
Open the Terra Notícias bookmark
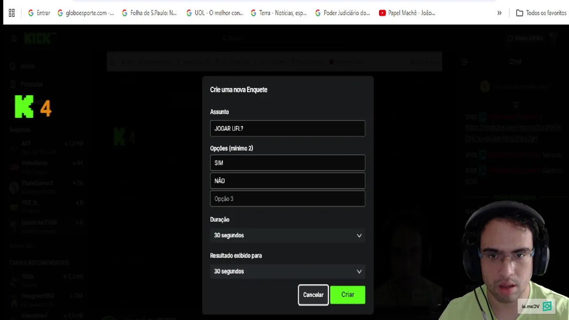coord(279,13)
